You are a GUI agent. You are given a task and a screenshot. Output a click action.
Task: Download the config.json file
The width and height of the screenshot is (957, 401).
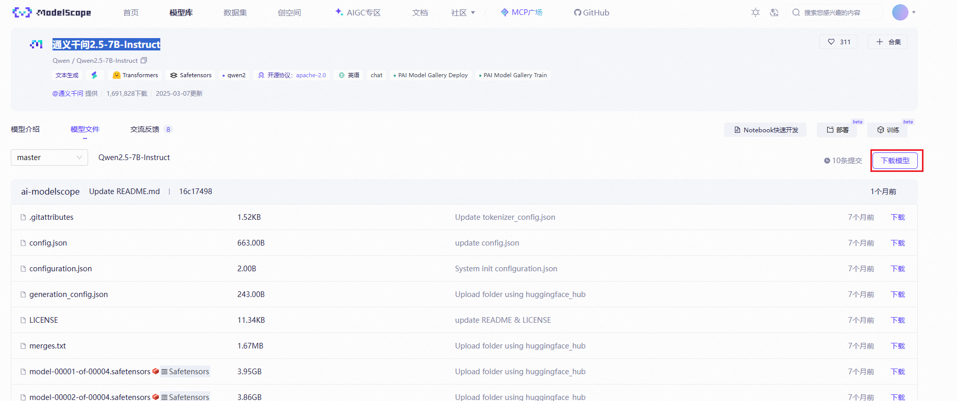[x=898, y=243]
